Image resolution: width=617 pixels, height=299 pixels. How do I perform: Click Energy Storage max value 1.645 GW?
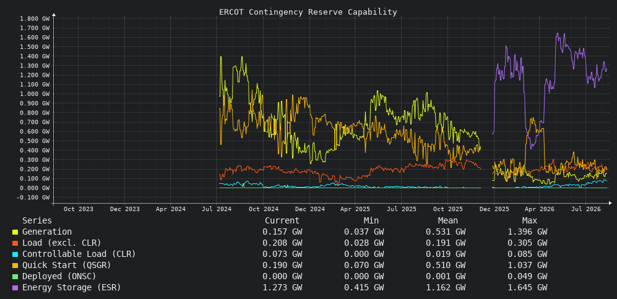pyautogui.click(x=527, y=288)
